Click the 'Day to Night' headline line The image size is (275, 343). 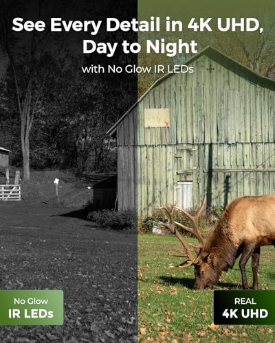pos(140,47)
